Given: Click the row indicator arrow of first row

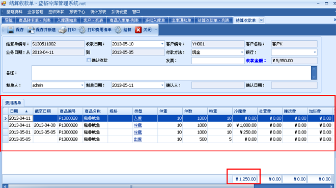Looking at the screenshot, I should tap(6, 118).
